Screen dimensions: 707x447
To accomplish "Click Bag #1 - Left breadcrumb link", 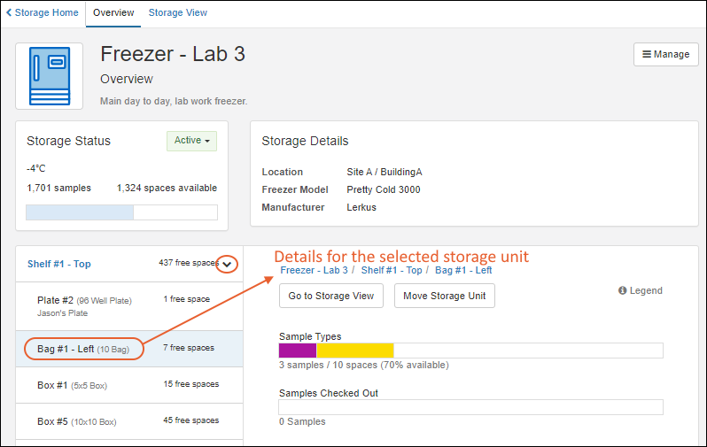I will coord(463,270).
